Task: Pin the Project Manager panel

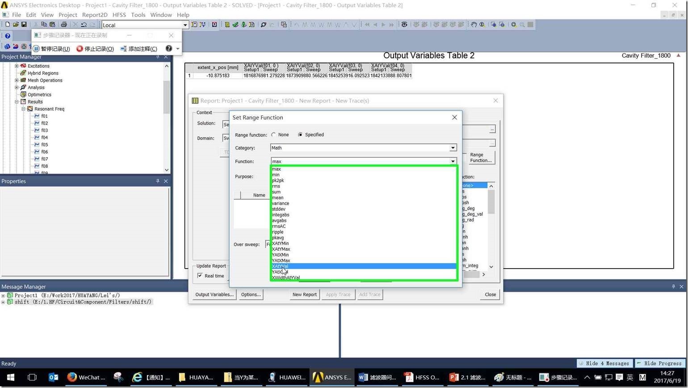Action: pos(158,57)
